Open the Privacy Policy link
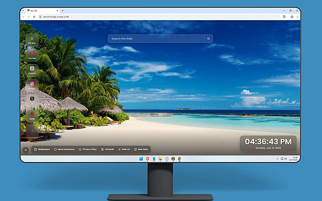Image resolution: width=322 pixels, height=201 pixels. [x=88, y=149]
